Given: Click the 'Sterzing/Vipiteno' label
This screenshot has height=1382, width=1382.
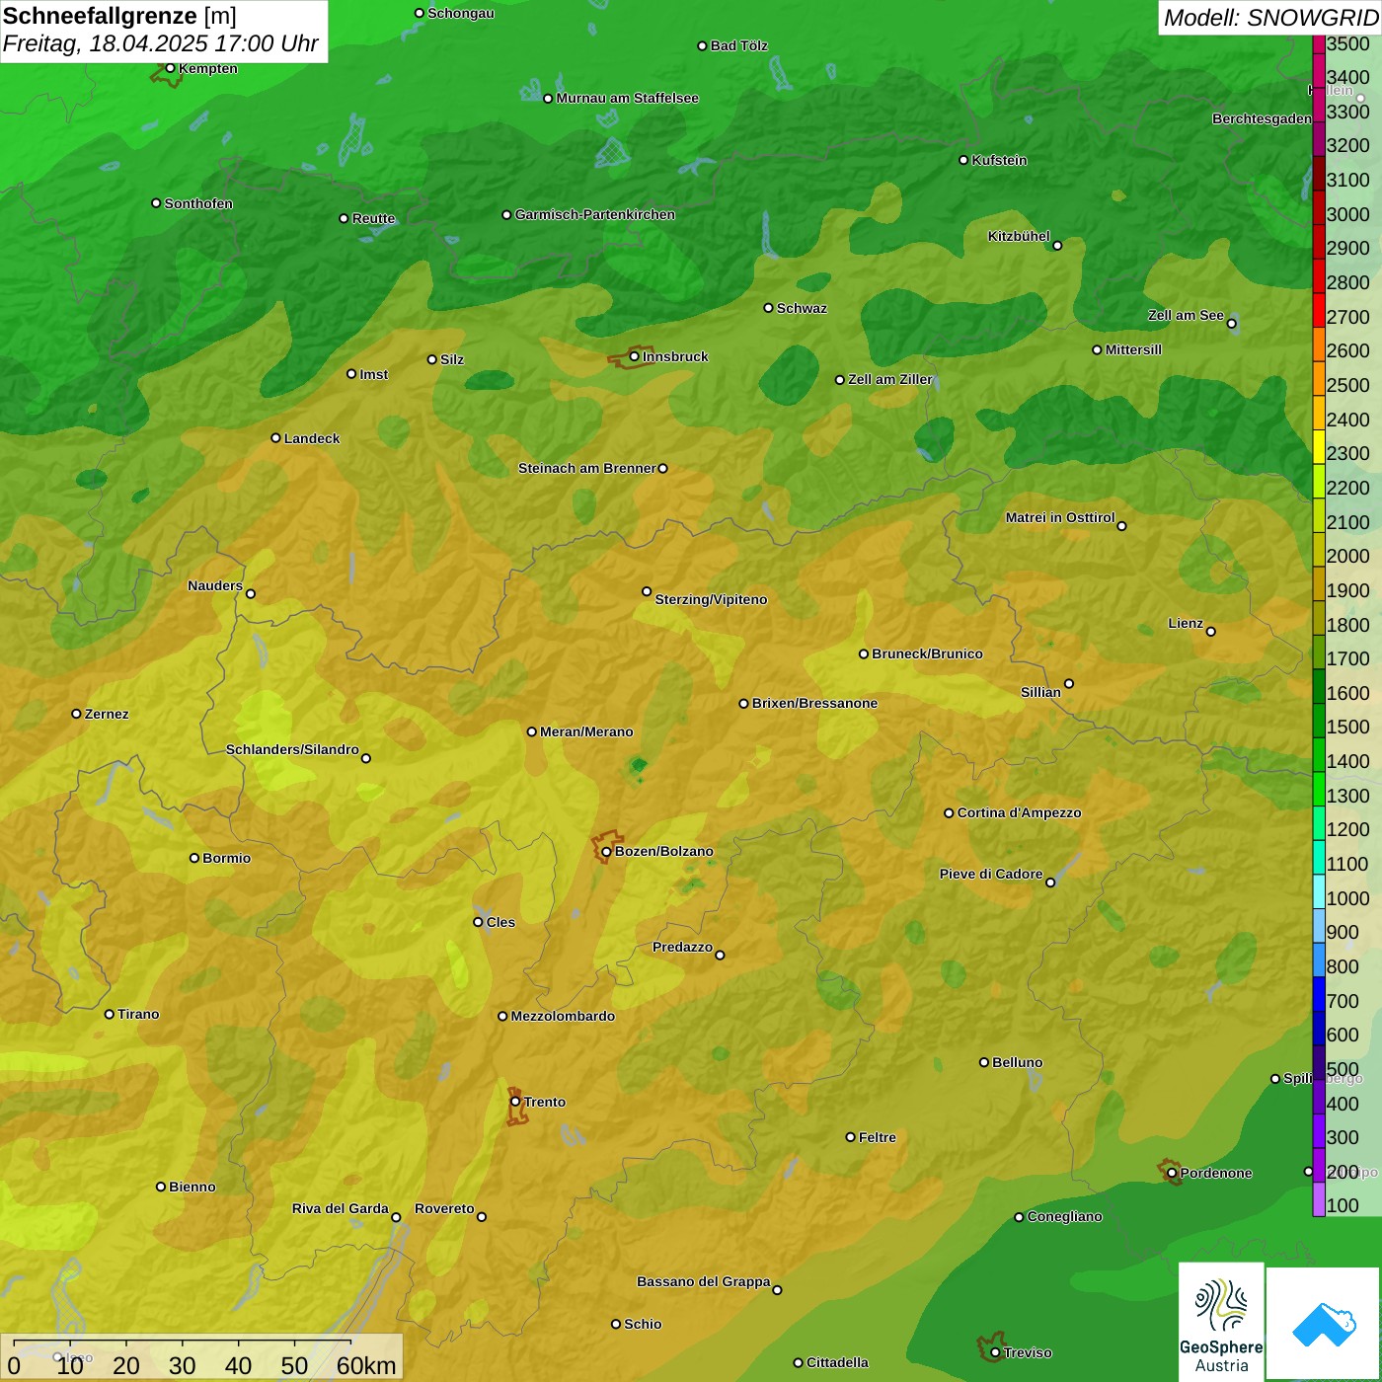Looking at the screenshot, I should [x=711, y=599].
